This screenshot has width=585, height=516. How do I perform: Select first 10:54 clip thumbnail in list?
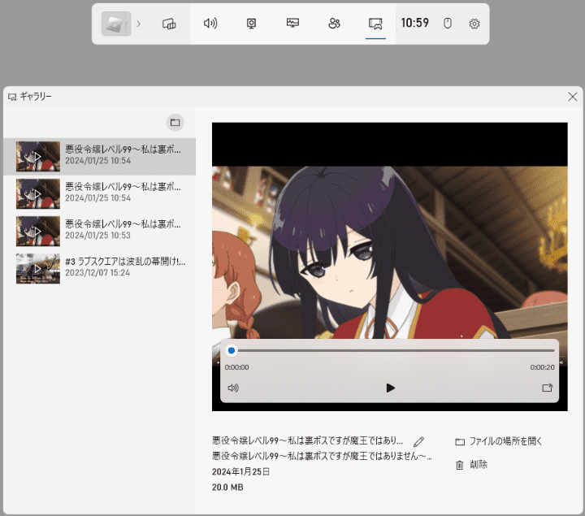tap(38, 156)
